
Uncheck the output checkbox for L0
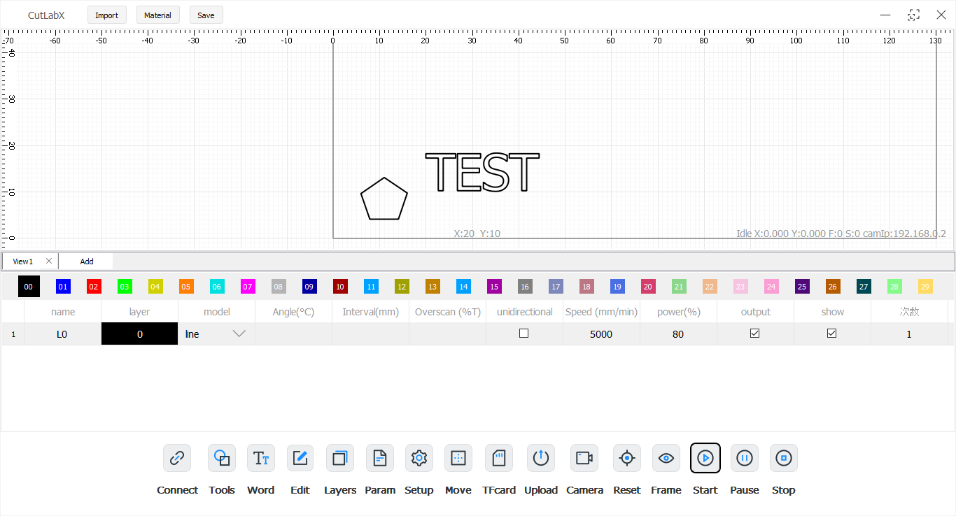click(754, 334)
